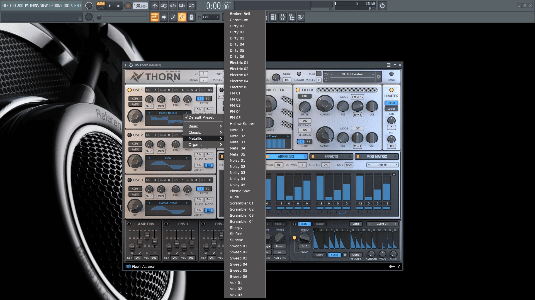Click the note slide icon in toolbar
This screenshot has width=535, height=300.
pos(173,17)
